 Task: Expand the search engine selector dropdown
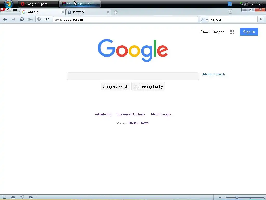[x=204, y=19]
